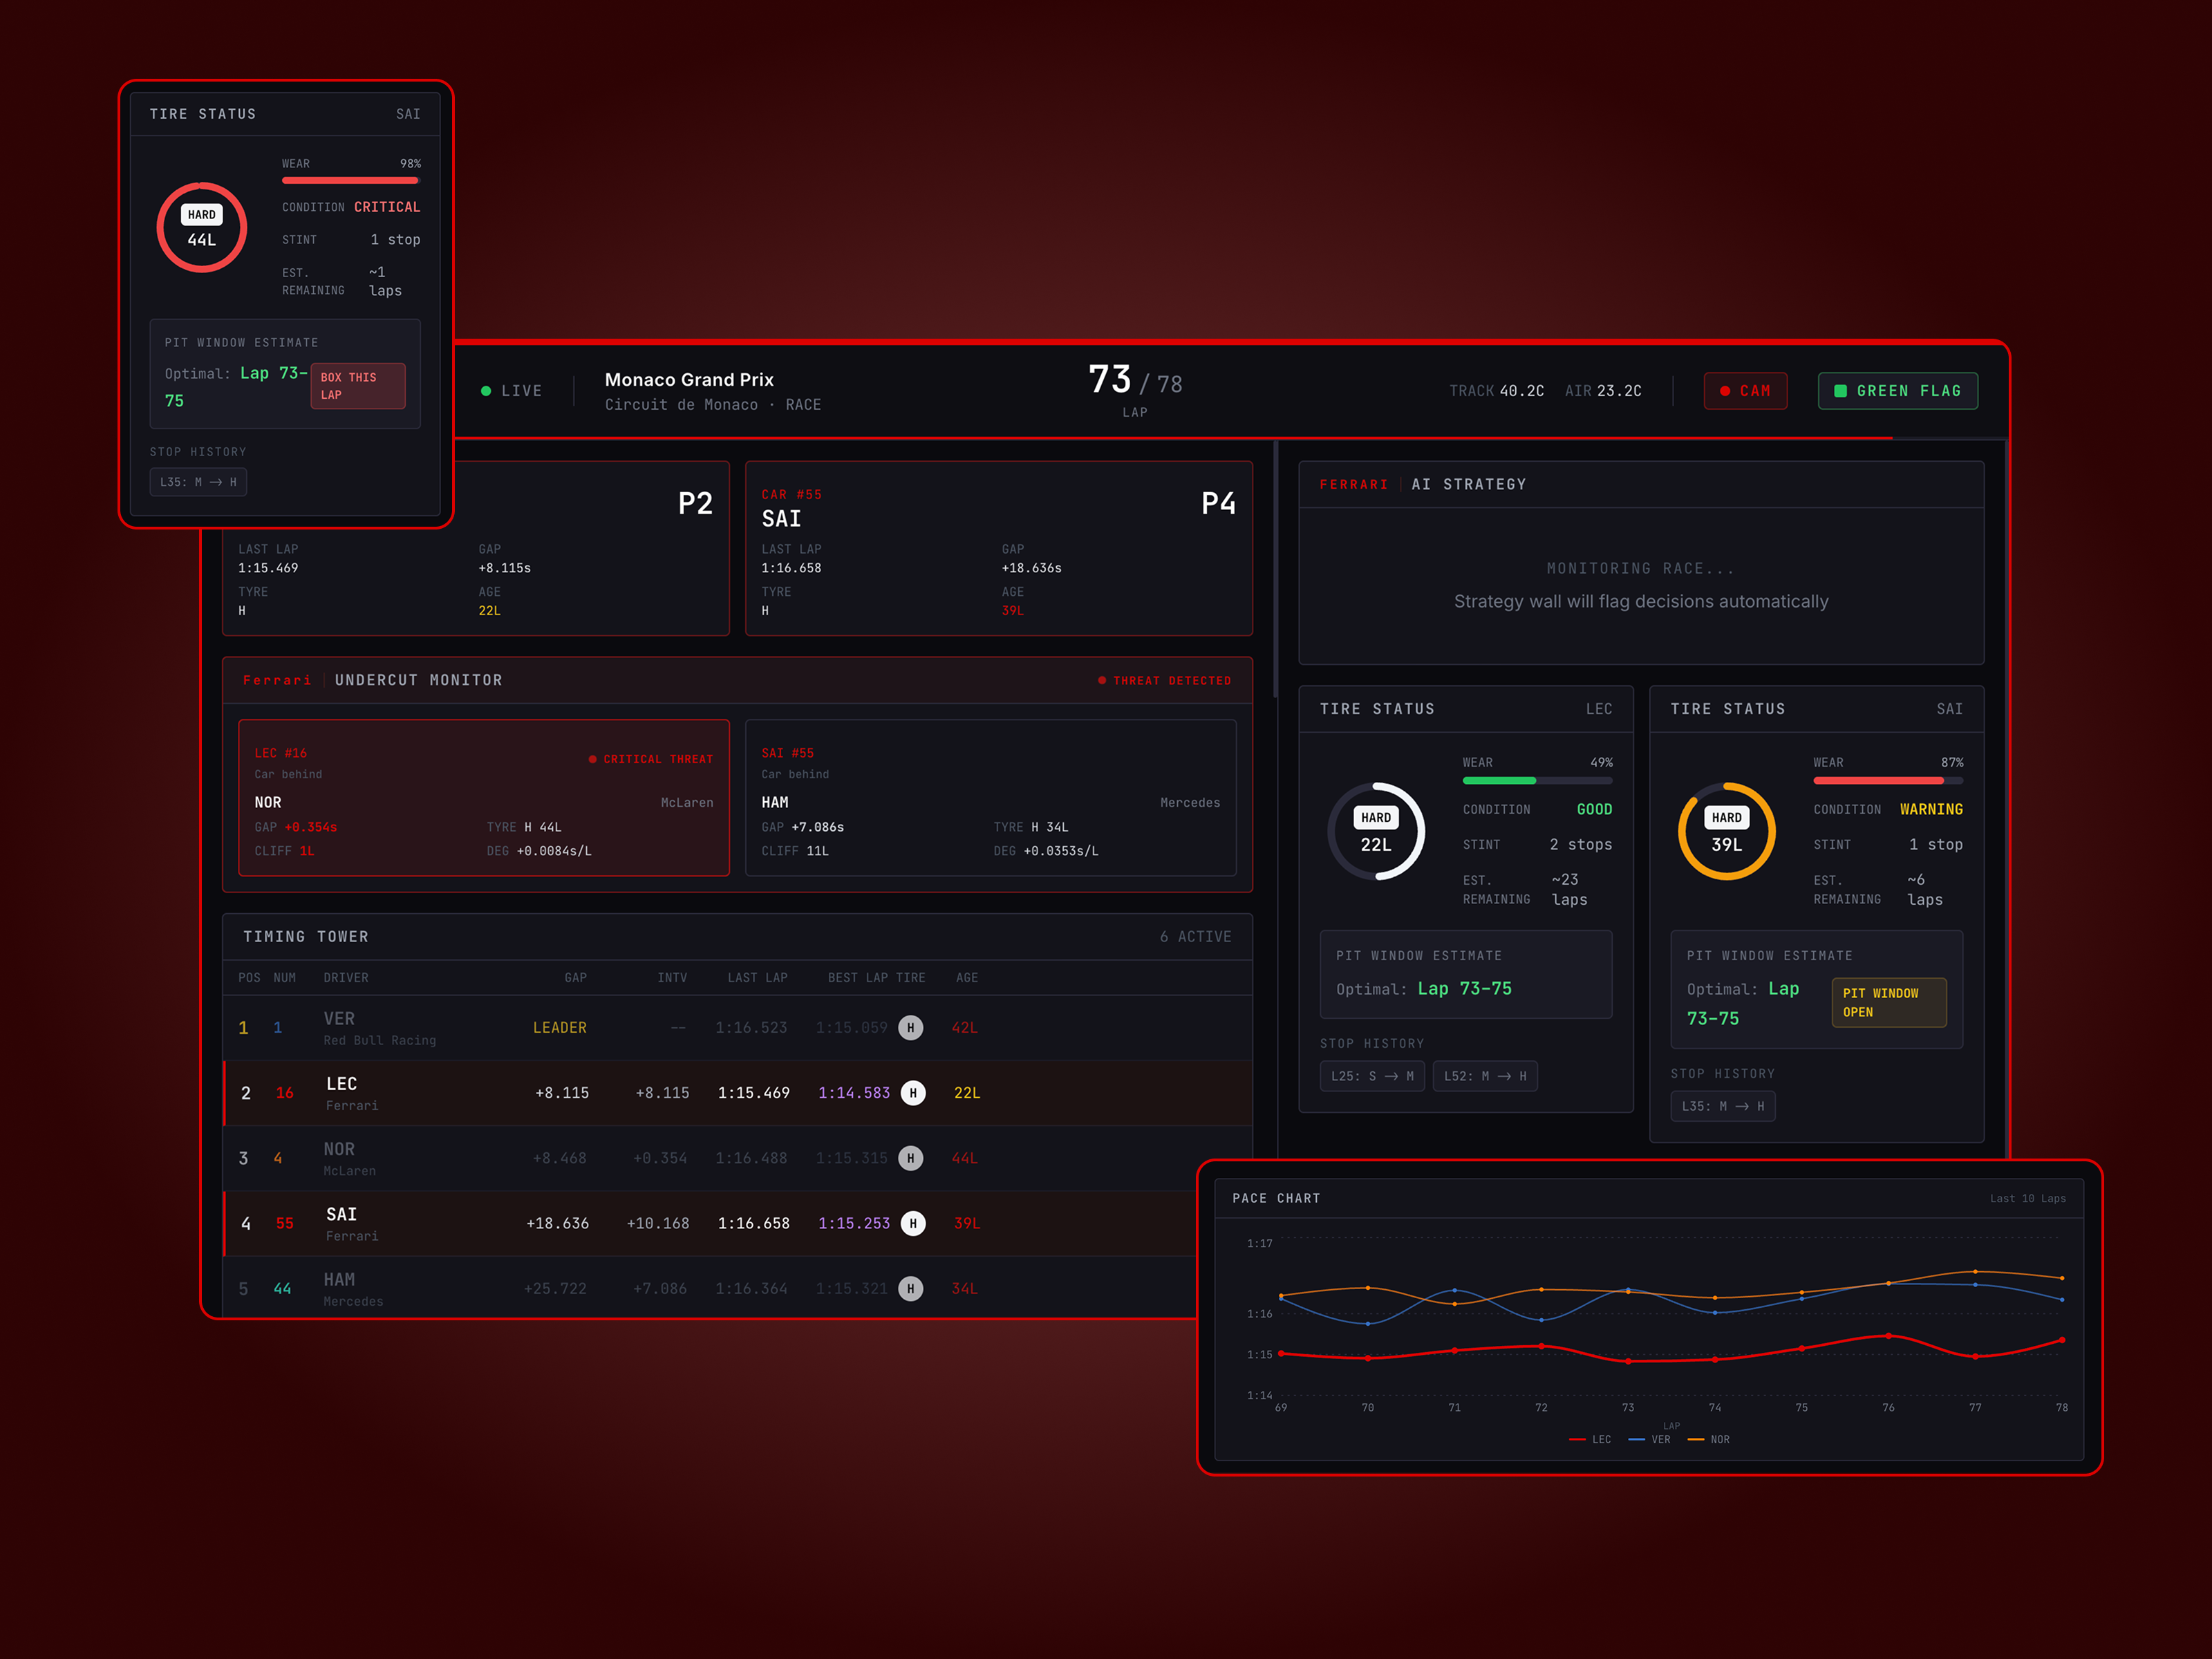The width and height of the screenshot is (2212, 1659).
Task: Click the P2 position label on driver card
Action: [x=695, y=503]
